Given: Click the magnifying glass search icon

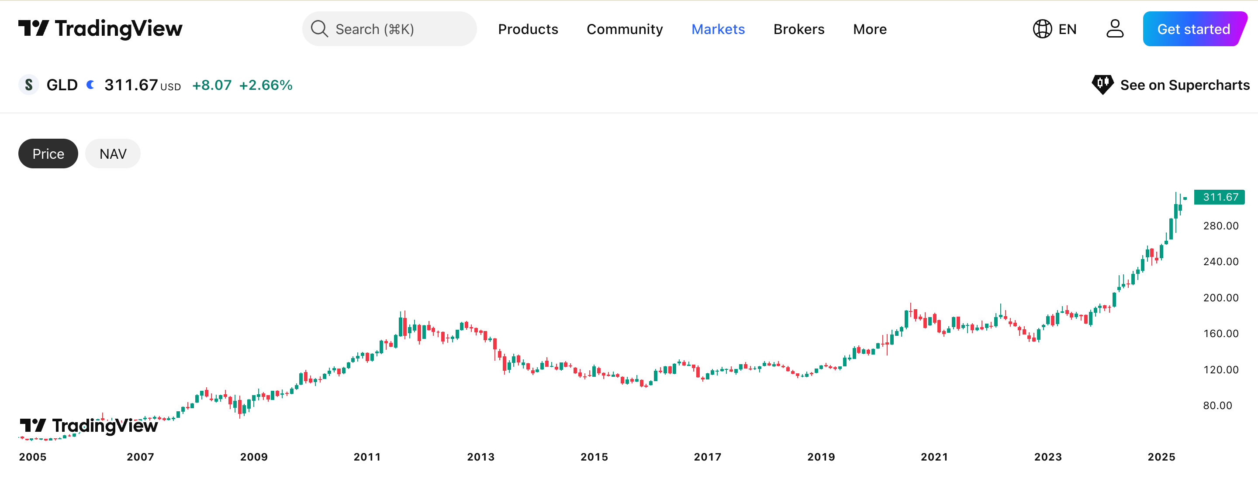Looking at the screenshot, I should click(319, 29).
